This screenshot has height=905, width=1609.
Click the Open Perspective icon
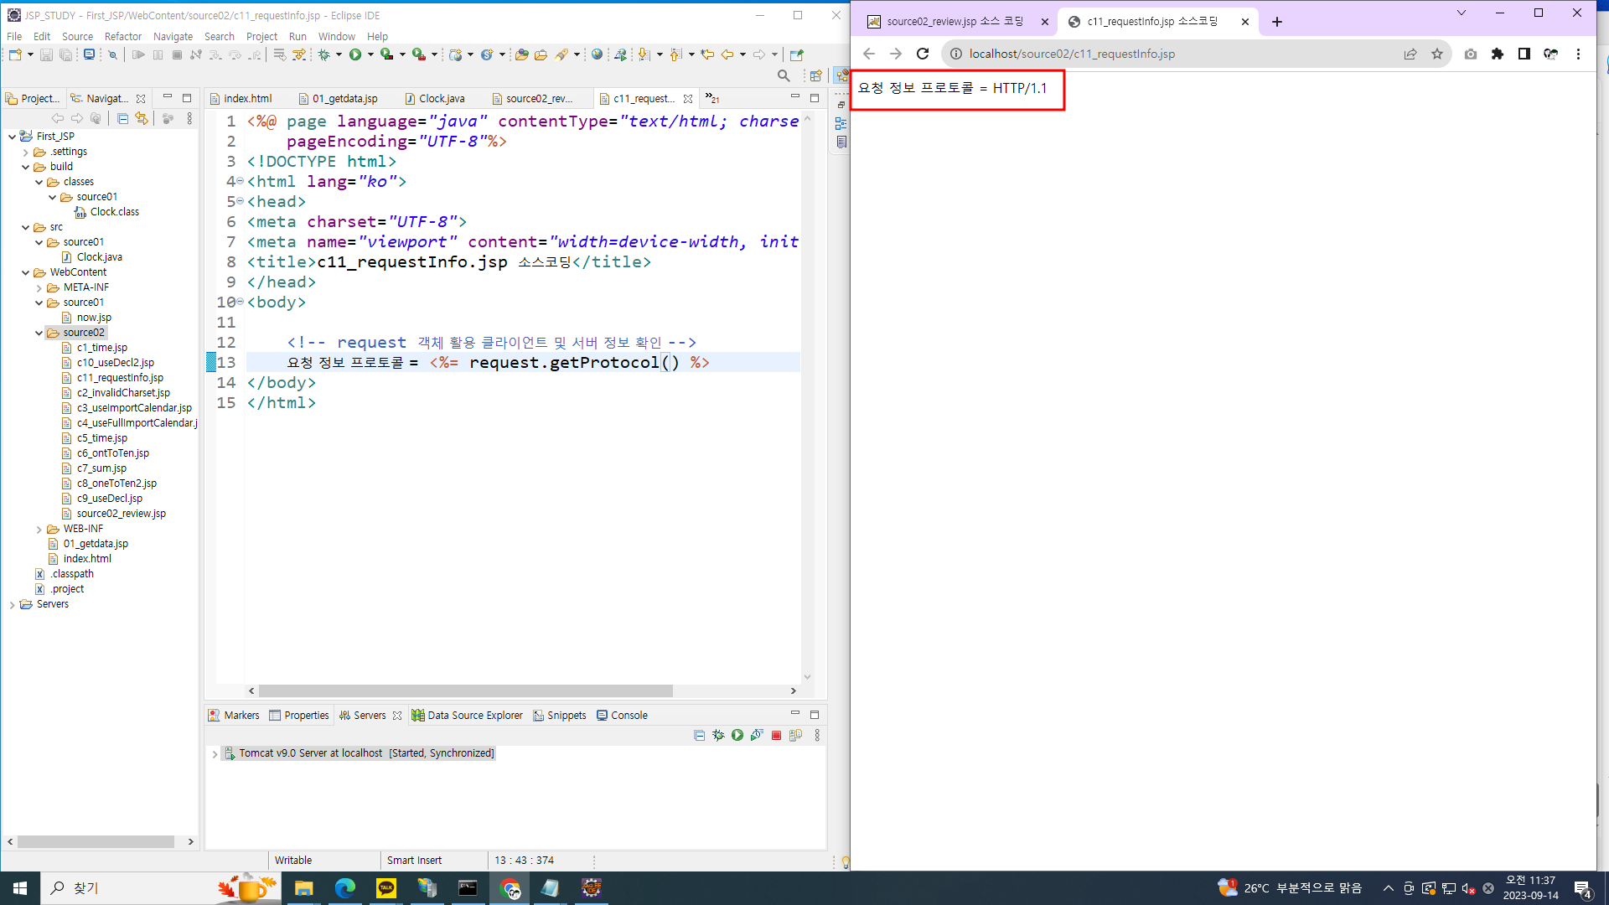(x=815, y=75)
